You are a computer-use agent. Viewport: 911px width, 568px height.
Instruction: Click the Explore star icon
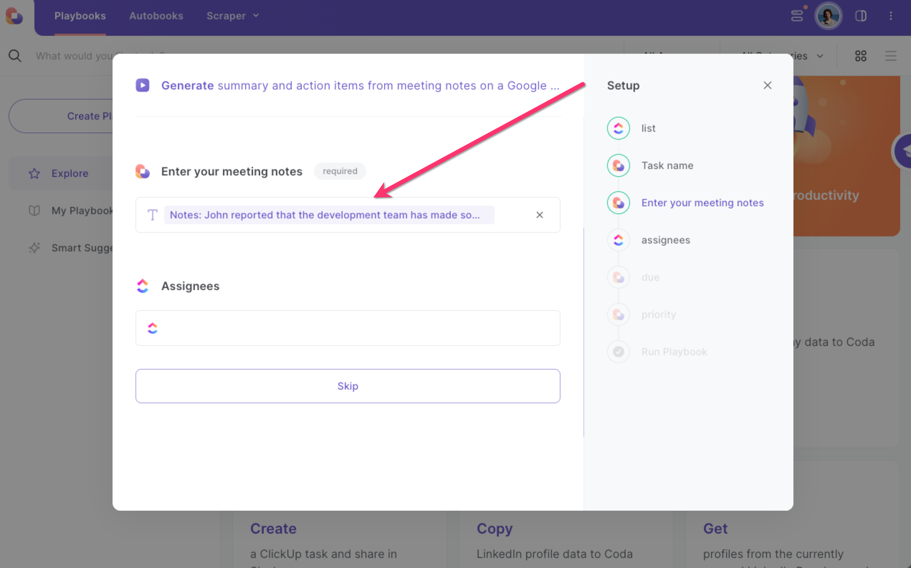pos(34,173)
